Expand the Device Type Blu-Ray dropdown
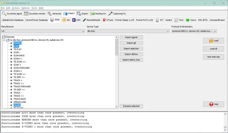This screenshot has width=228, height=133. click(x=128, y=31)
